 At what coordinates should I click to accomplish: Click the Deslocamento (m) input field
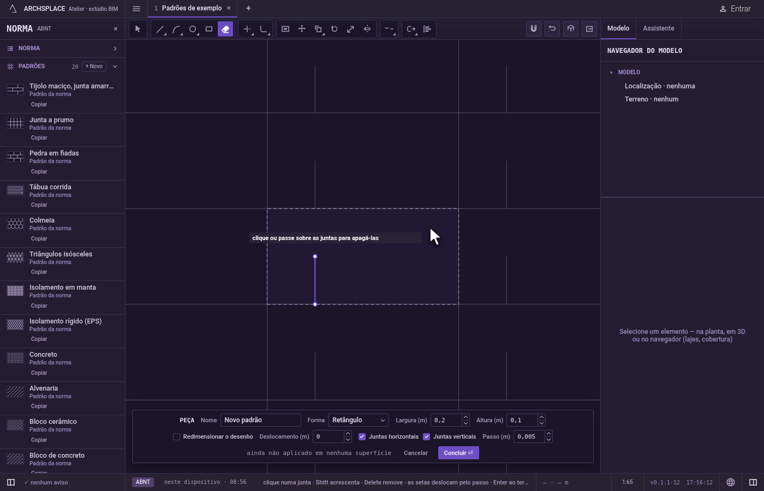[328, 436]
